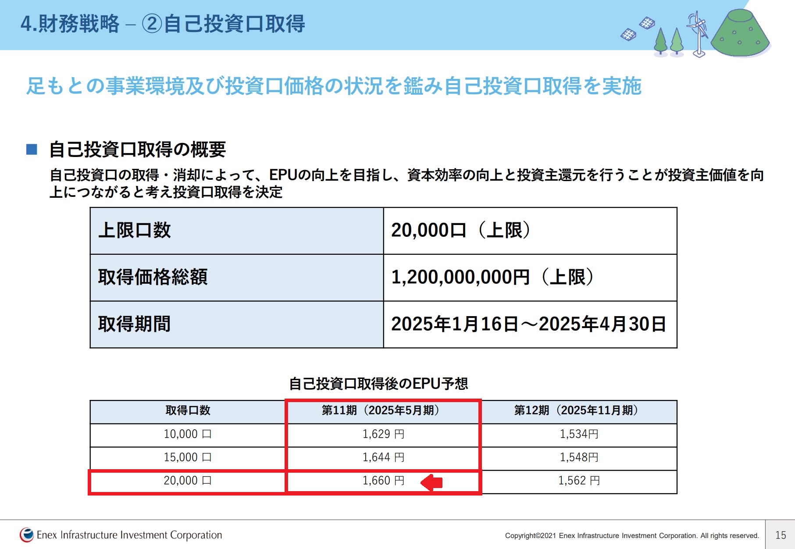Click the headline 足もとの事業環境及び投資口価格の状況を鑑み自己投資口取得を実施
This screenshot has height=549, width=795.
tap(334, 86)
